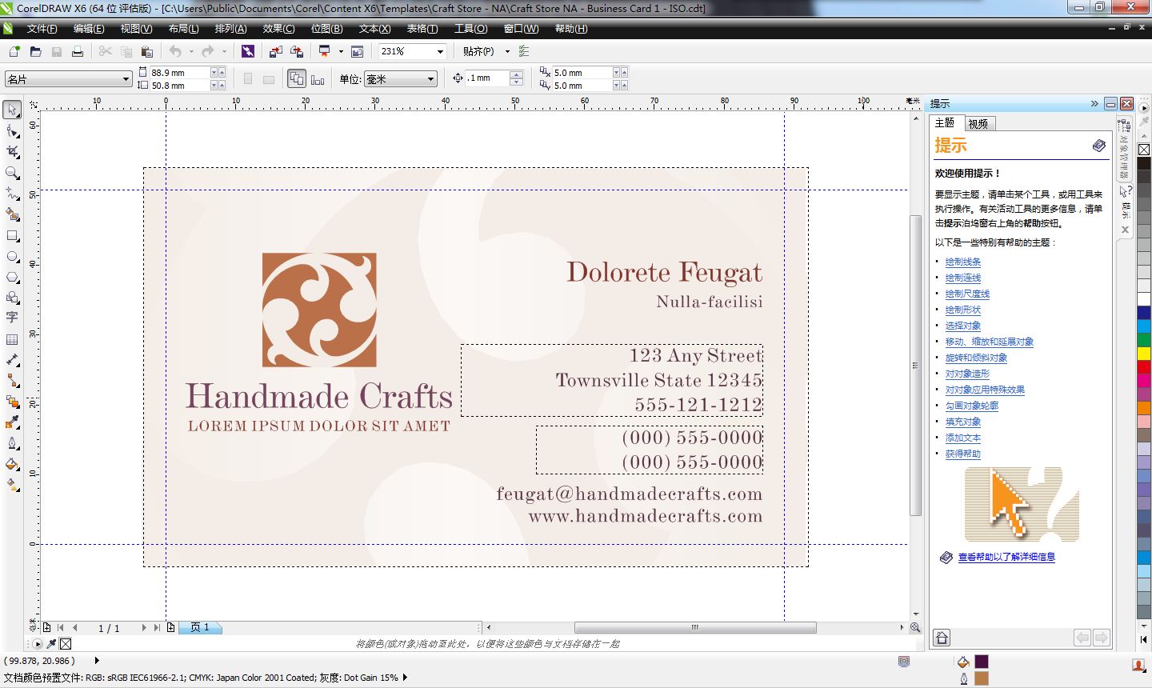Expand the page size 名片 dropdown
The width and height of the screenshot is (1152, 688).
pos(126,79)
